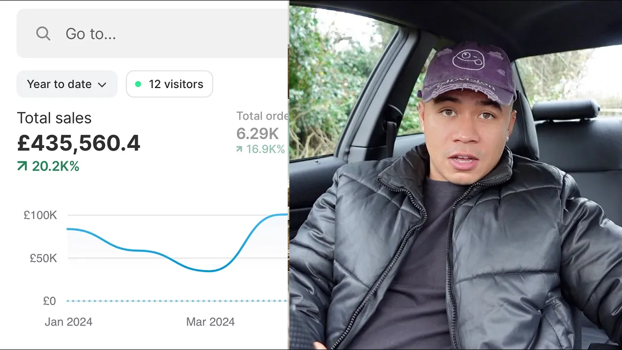This screenshot has height=350, width=622.
Task: Click the magnifier search icon
Action: click(x=43, y=34)
